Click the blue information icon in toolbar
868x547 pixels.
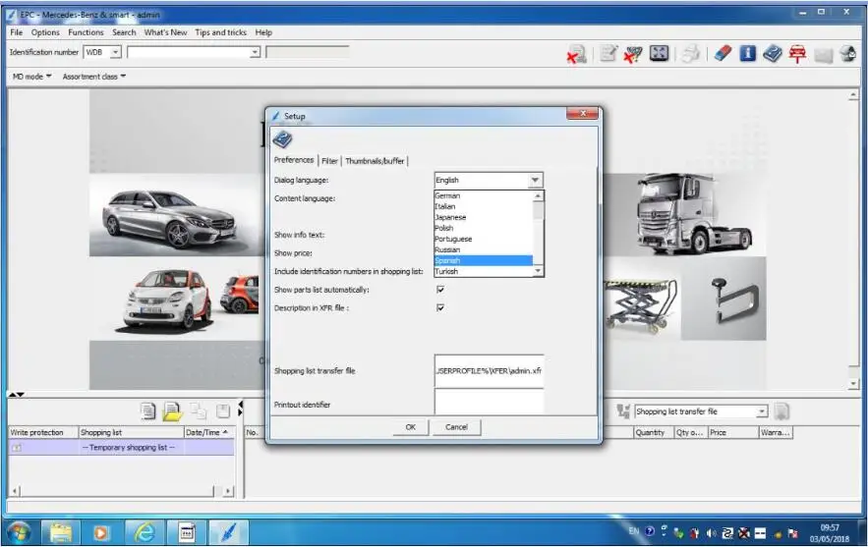pyautogui.click(x=748, y=54)
